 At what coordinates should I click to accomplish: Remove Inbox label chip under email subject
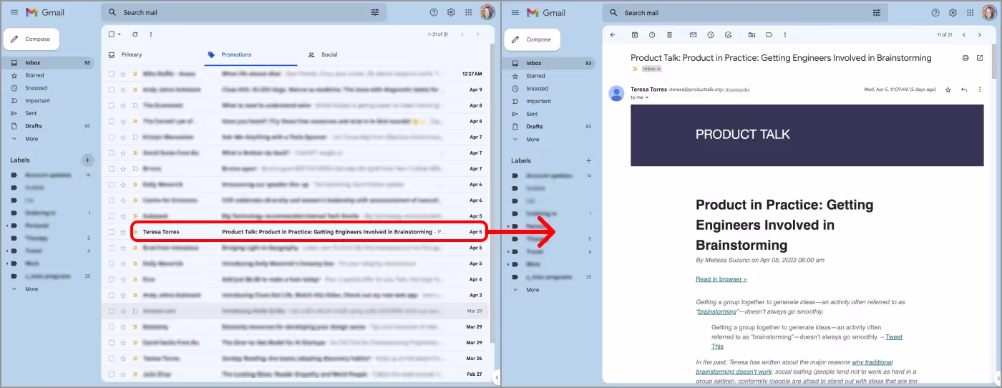coord(658,69)
